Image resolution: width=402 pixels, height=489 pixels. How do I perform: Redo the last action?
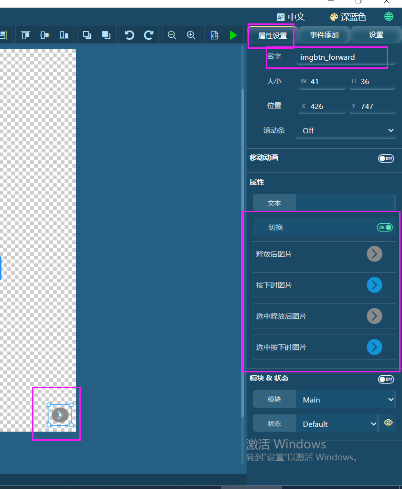coord(149,35)
